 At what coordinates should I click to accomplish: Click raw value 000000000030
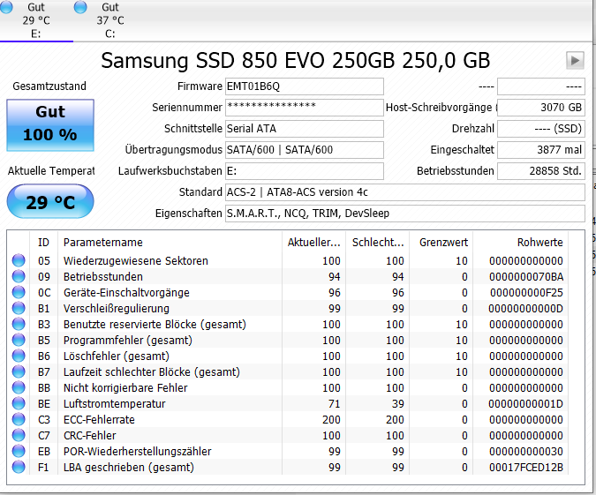coord(526,452)
